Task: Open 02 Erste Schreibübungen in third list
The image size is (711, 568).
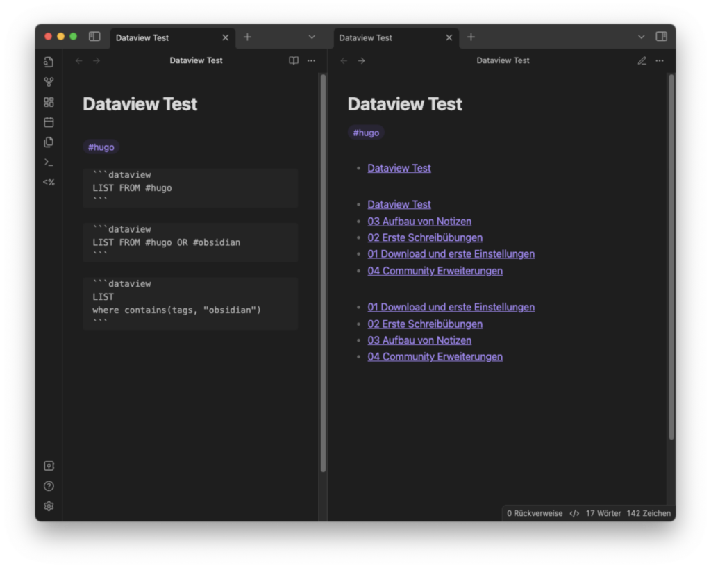Action: coord(425,324)
